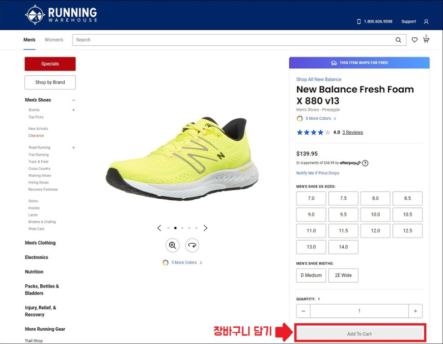Select the first image carousel dot
This screenshot has width=443, height=344.
click(169, 228)
